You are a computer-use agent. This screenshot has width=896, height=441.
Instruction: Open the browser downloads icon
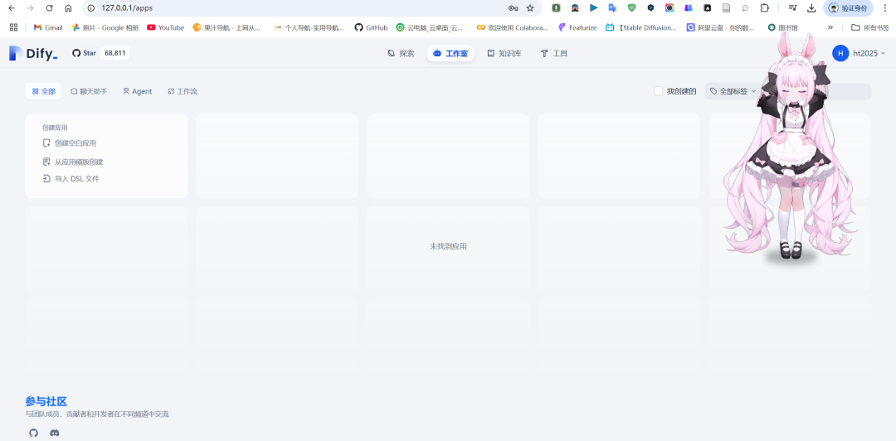coord(811,8)
